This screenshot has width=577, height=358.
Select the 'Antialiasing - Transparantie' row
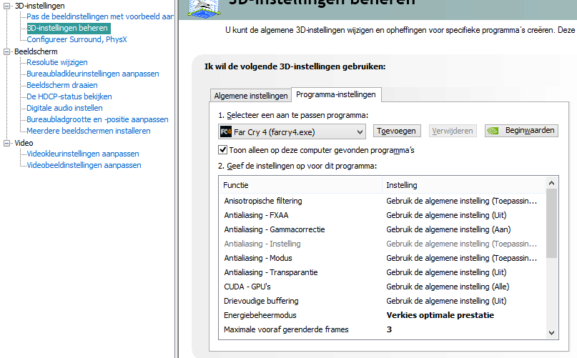382,273
